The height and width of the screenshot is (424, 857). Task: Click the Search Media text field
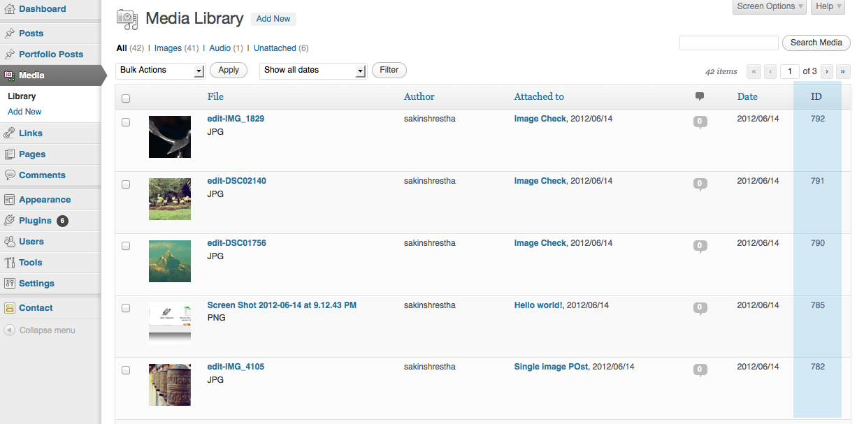(728, 43)
